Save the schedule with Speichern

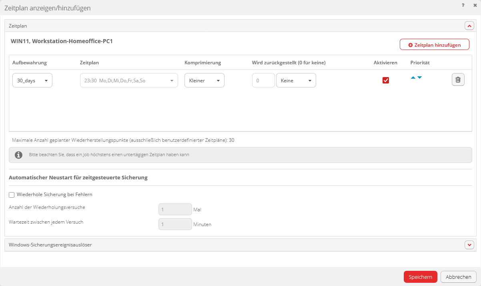tap(420, 277)
